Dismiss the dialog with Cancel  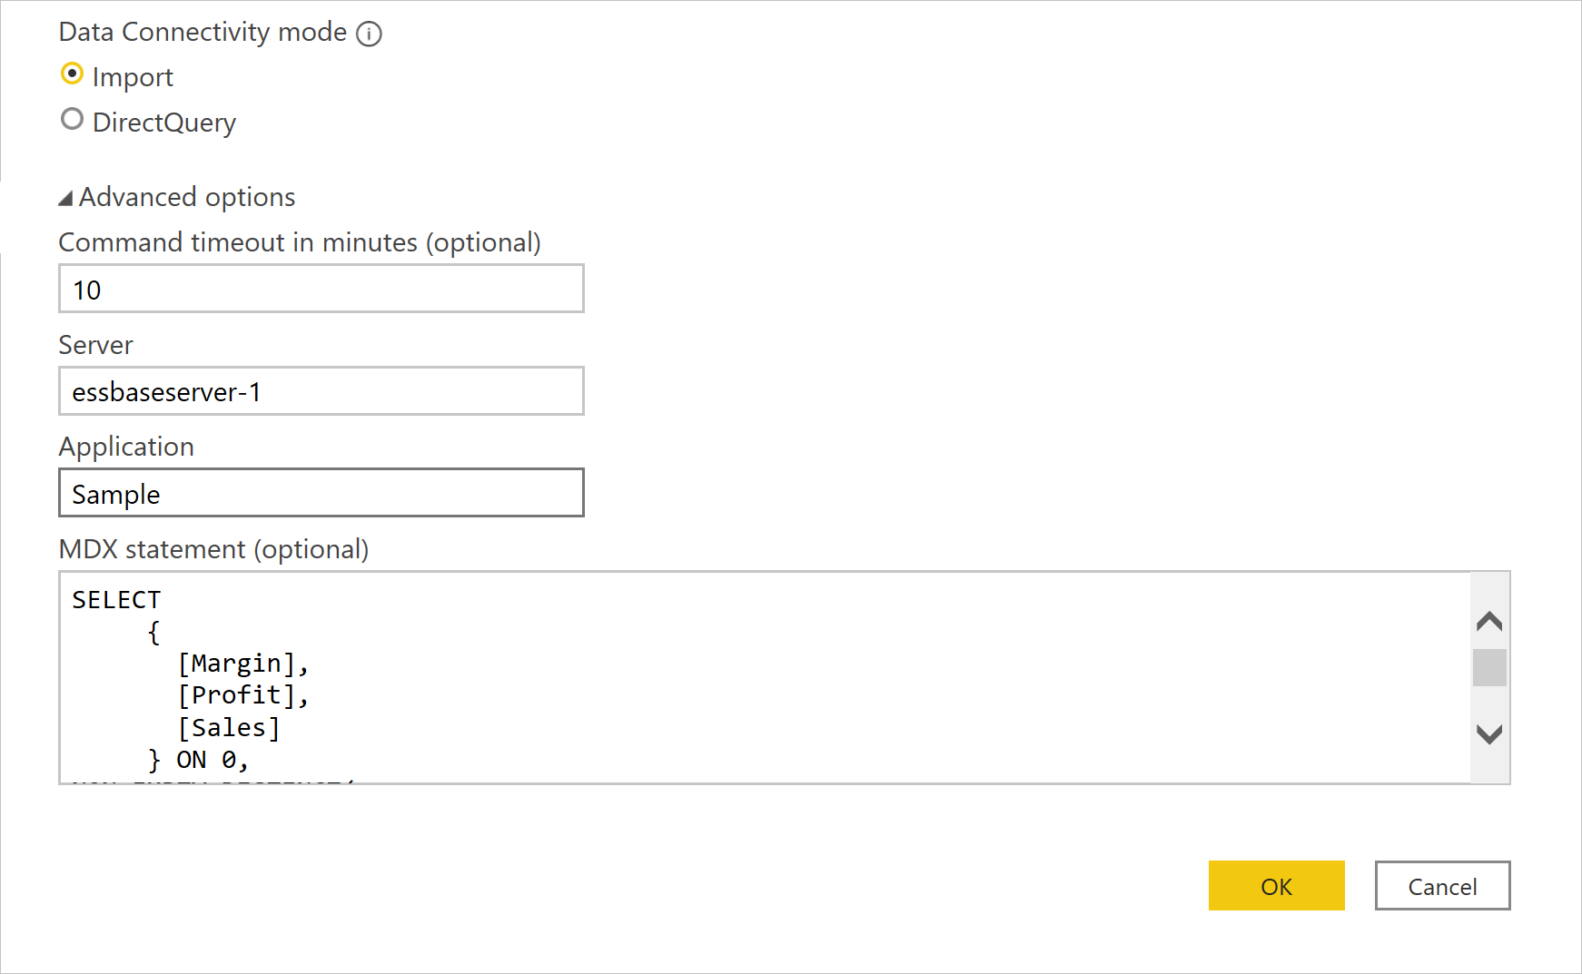(x=1441, y=886)
